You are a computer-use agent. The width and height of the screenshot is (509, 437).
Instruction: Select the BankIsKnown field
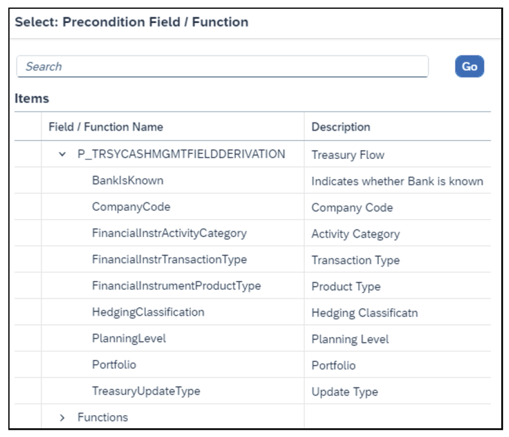point(128,181)
